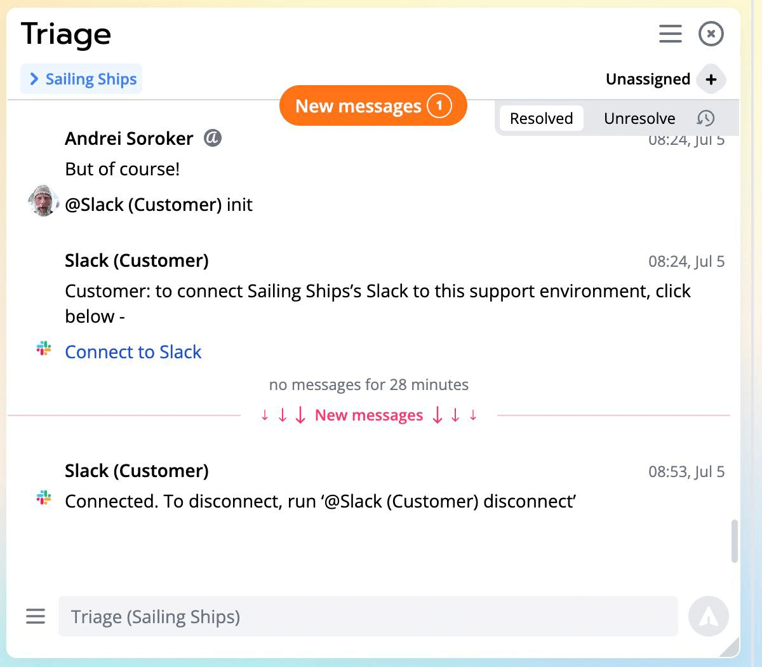
Task: Click the Triage panel title
Action: pos(66,34)
